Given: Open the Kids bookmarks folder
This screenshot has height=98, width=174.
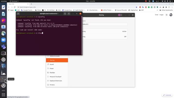Looking at the screenshot, I should tap(58, 10).
